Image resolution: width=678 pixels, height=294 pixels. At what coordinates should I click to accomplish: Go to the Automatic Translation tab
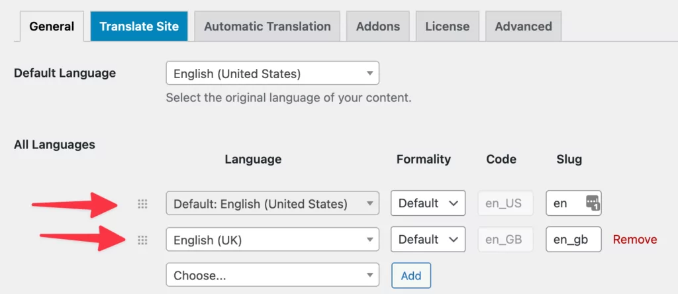pyautogui.click(x=267, y=26)
